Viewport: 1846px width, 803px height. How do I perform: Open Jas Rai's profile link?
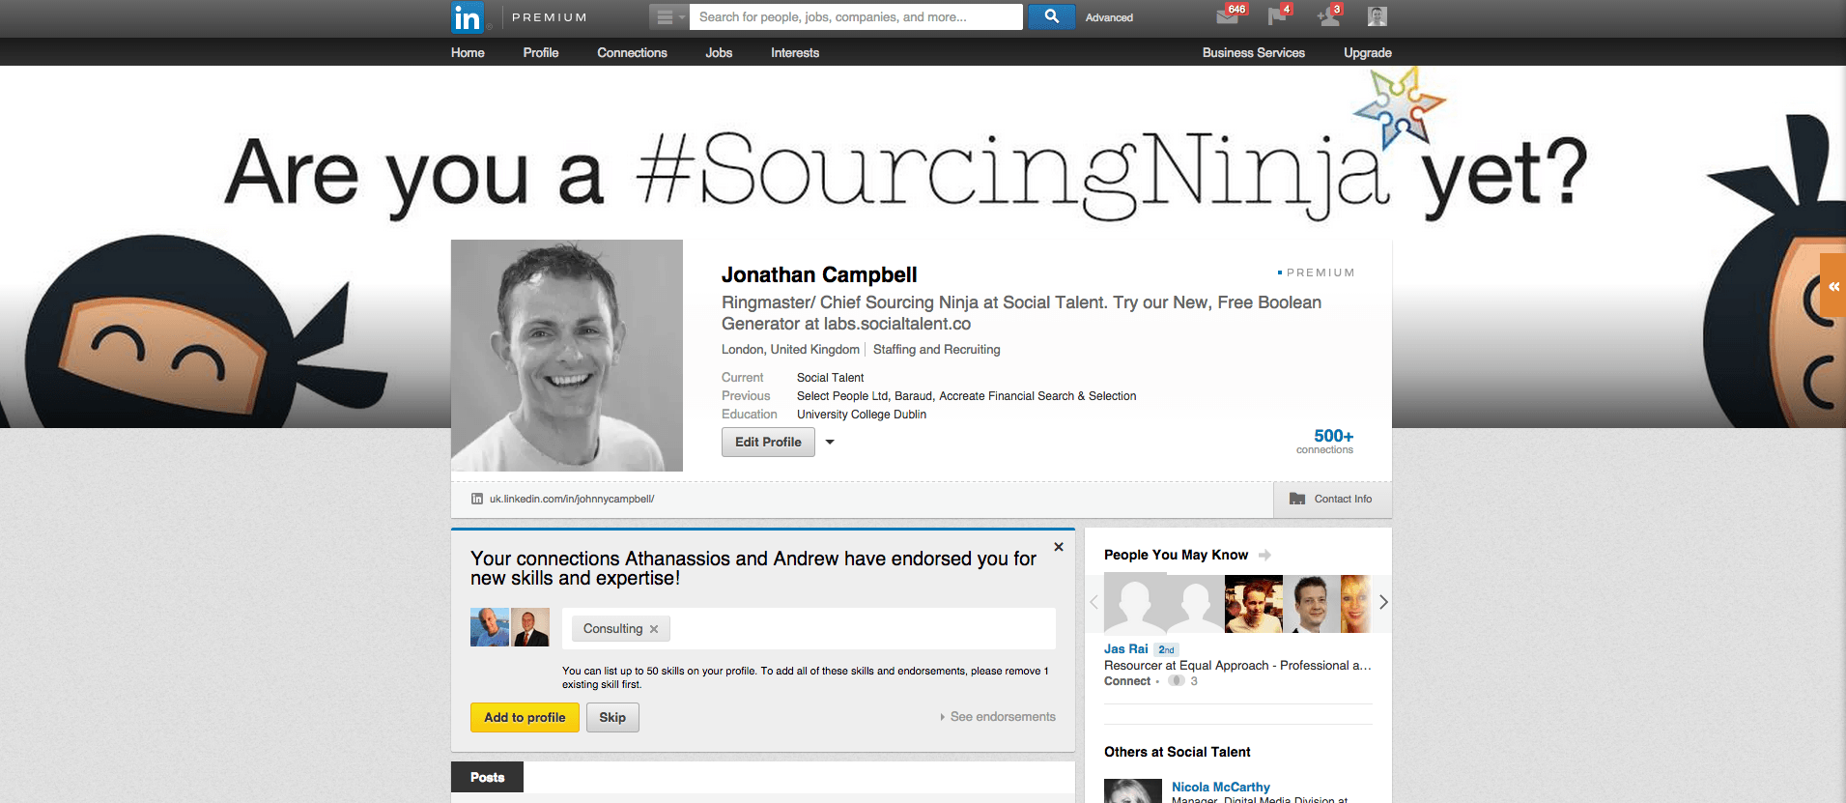point(1126,649)
